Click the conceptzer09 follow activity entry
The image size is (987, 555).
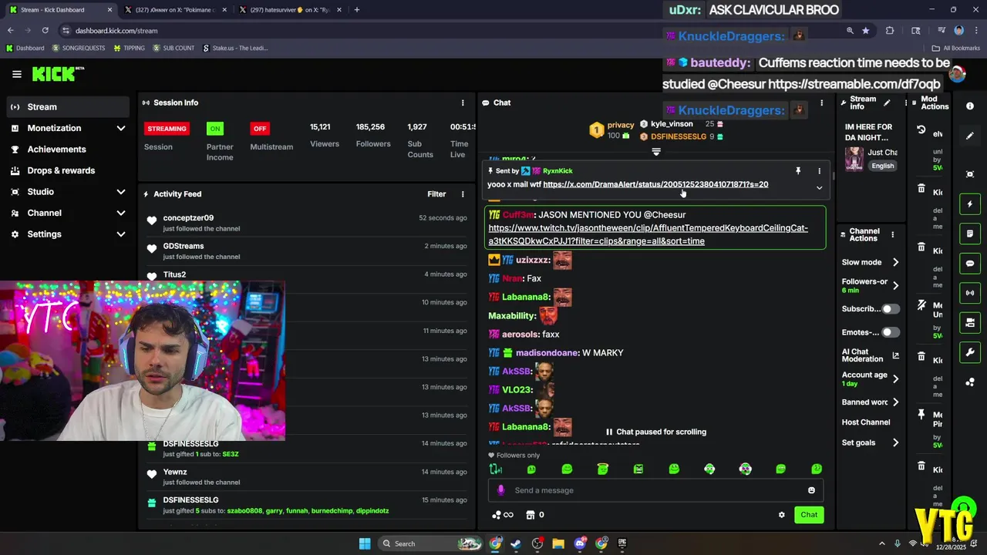coord(305,223)
